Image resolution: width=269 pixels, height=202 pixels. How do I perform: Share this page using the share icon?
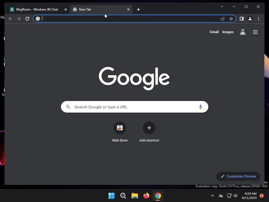pyautogui.click(x=223, y=19)
